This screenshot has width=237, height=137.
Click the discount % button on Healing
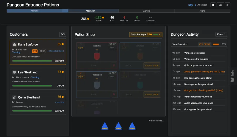point(114,65)
